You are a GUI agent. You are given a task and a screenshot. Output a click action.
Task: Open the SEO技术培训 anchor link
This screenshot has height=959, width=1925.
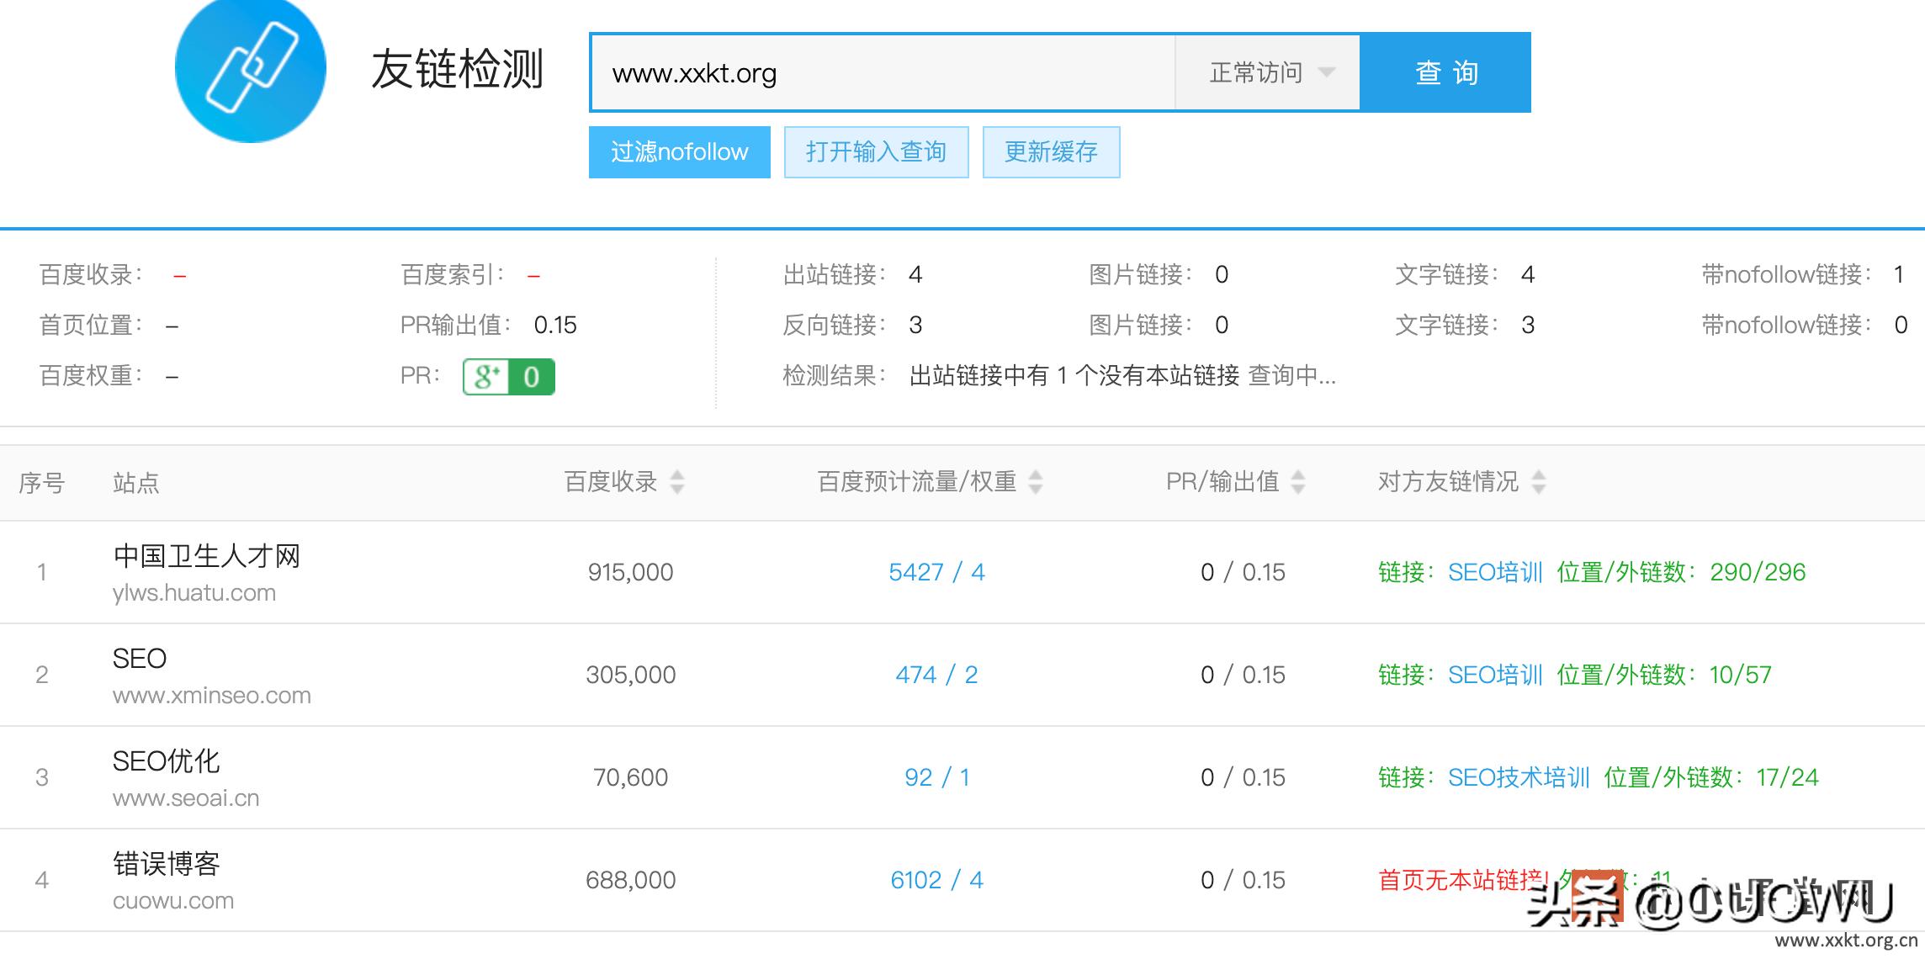pos(1519,776)
